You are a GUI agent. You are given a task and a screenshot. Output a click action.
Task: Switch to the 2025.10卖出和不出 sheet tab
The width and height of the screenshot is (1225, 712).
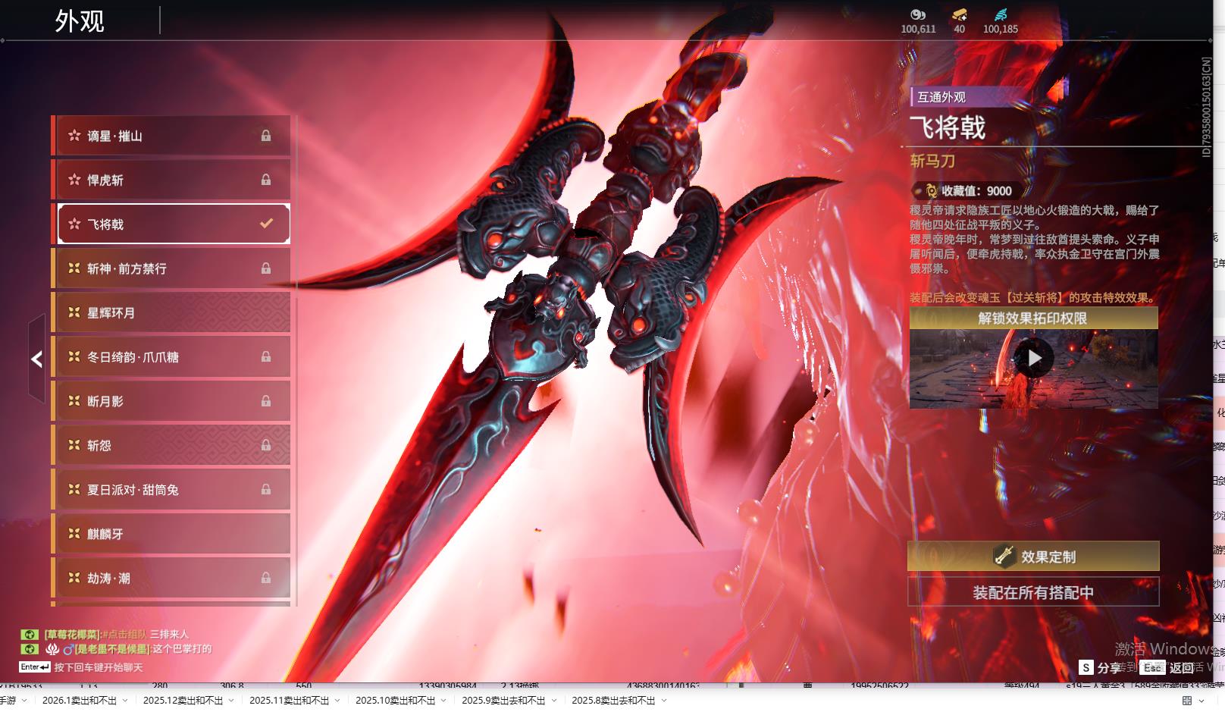point(395,701)
